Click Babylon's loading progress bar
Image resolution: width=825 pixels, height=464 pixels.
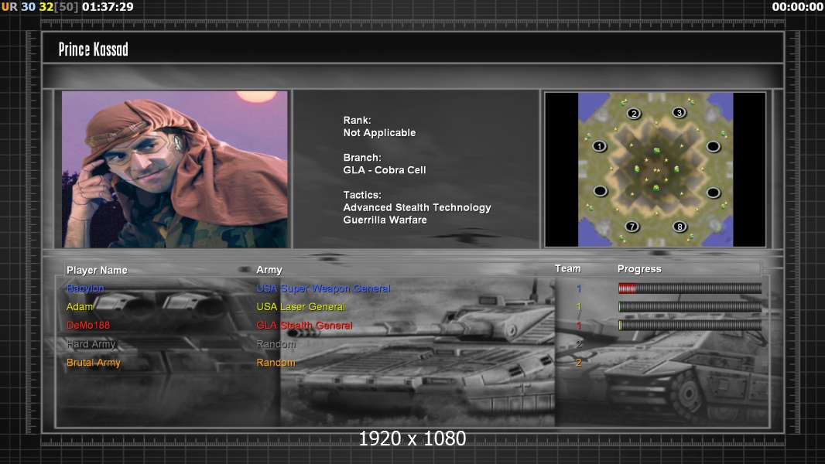coord(690,288)
